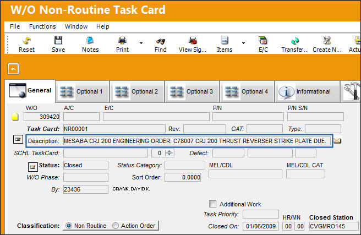Image resolution: width=361 pixels, height=235 pixels.
Task: Click the P/N S/N input field
Action: tap(315, 117)
